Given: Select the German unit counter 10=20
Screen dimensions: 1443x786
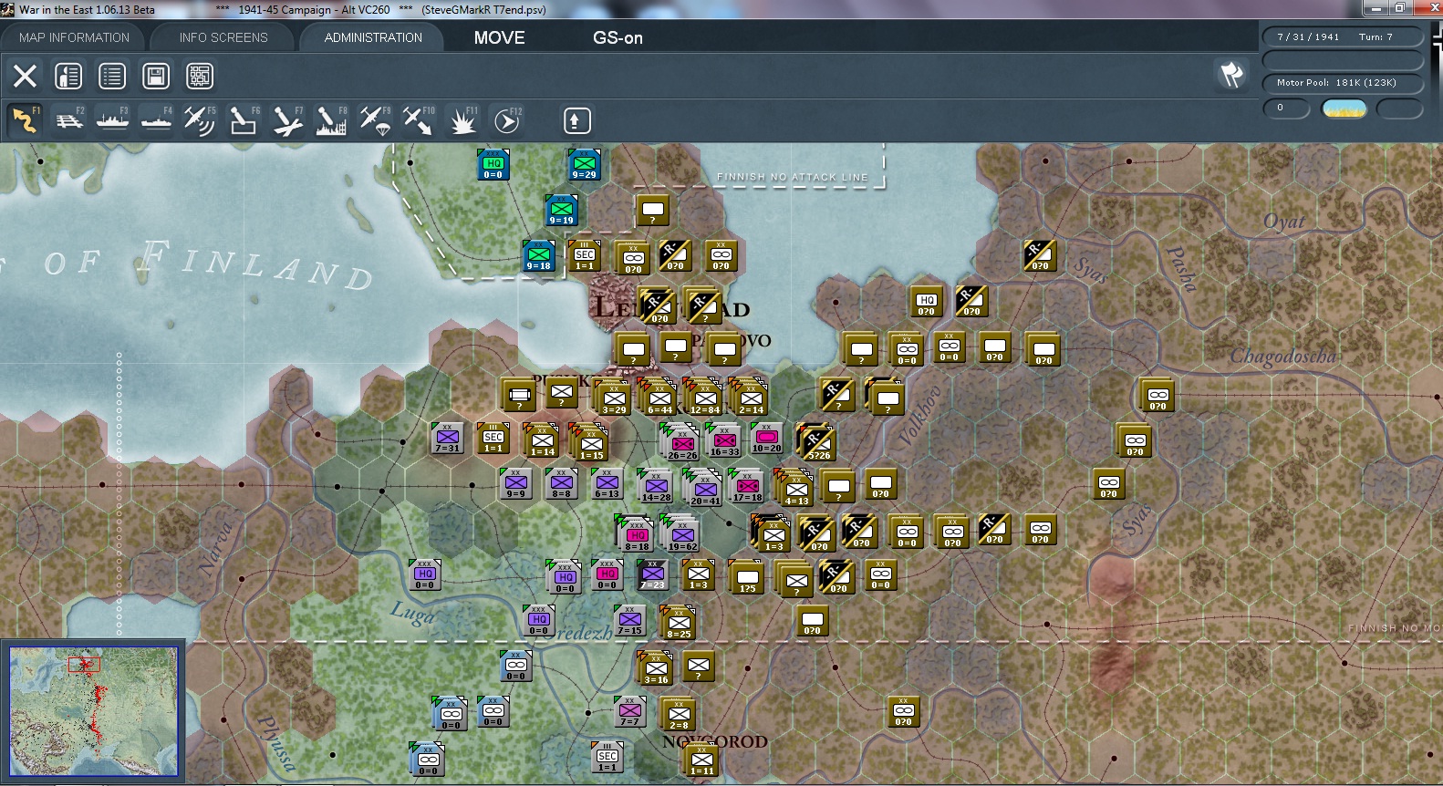Looking at the screenshot, I should point(766,439).
